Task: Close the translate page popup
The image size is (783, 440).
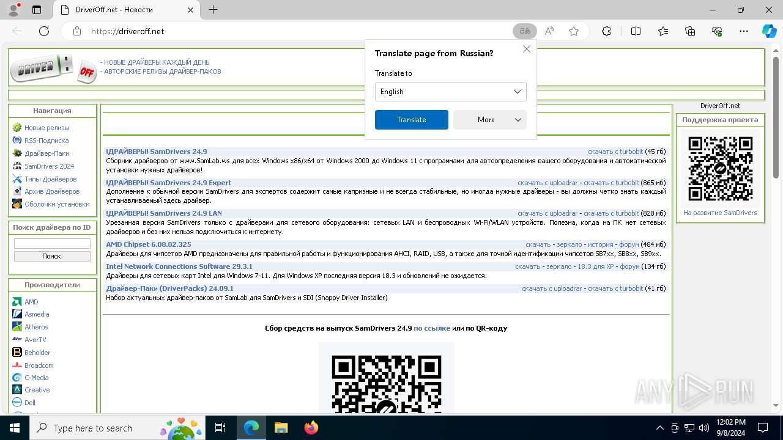Action: point(526,49)
